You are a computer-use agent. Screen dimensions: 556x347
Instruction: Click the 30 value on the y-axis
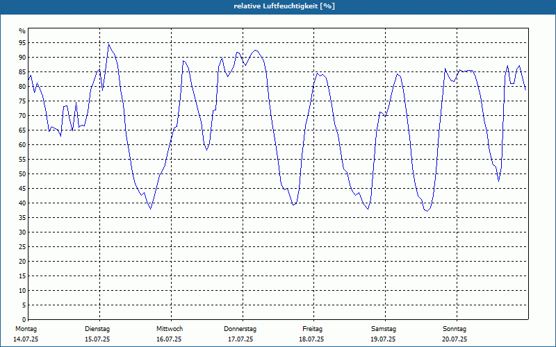(22, 232)
